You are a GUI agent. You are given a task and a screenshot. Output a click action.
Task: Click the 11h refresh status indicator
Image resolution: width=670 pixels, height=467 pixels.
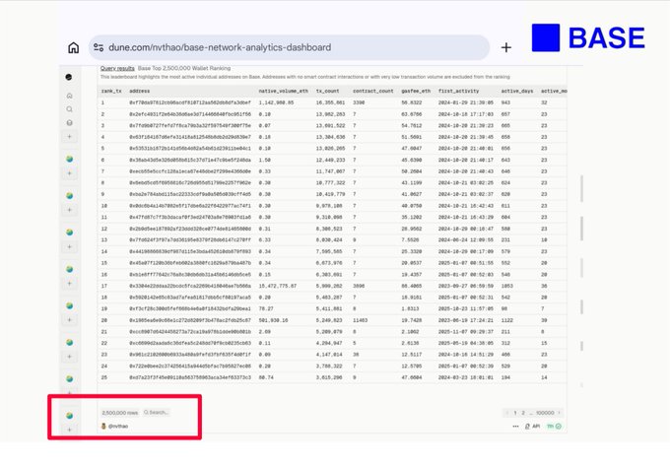(x=554, y=427)
